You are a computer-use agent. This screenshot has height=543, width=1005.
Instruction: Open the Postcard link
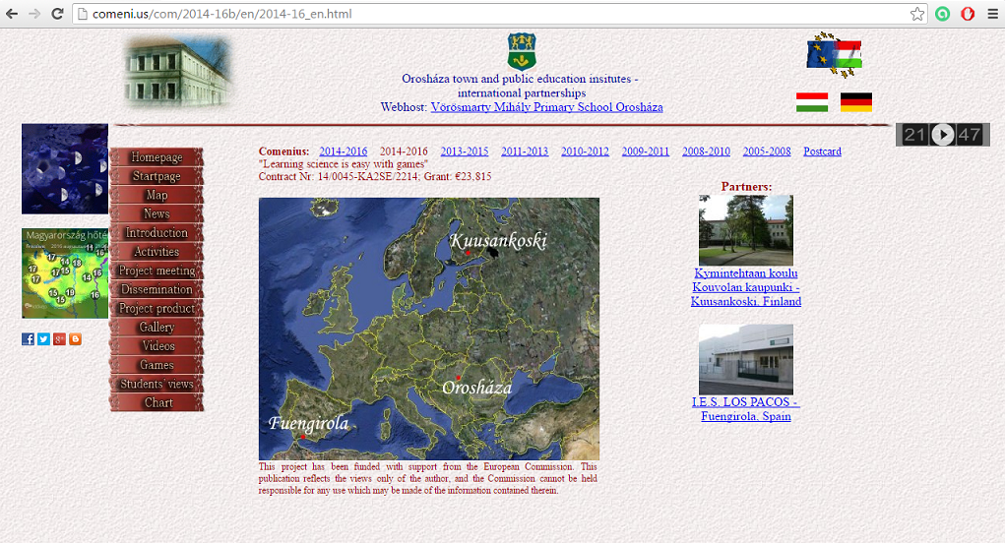[822, 151]
